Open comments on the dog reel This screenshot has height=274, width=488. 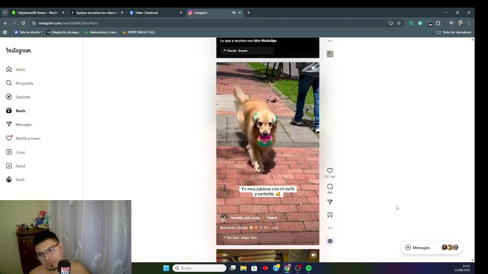pyautogui.click(x=330, y=186)
